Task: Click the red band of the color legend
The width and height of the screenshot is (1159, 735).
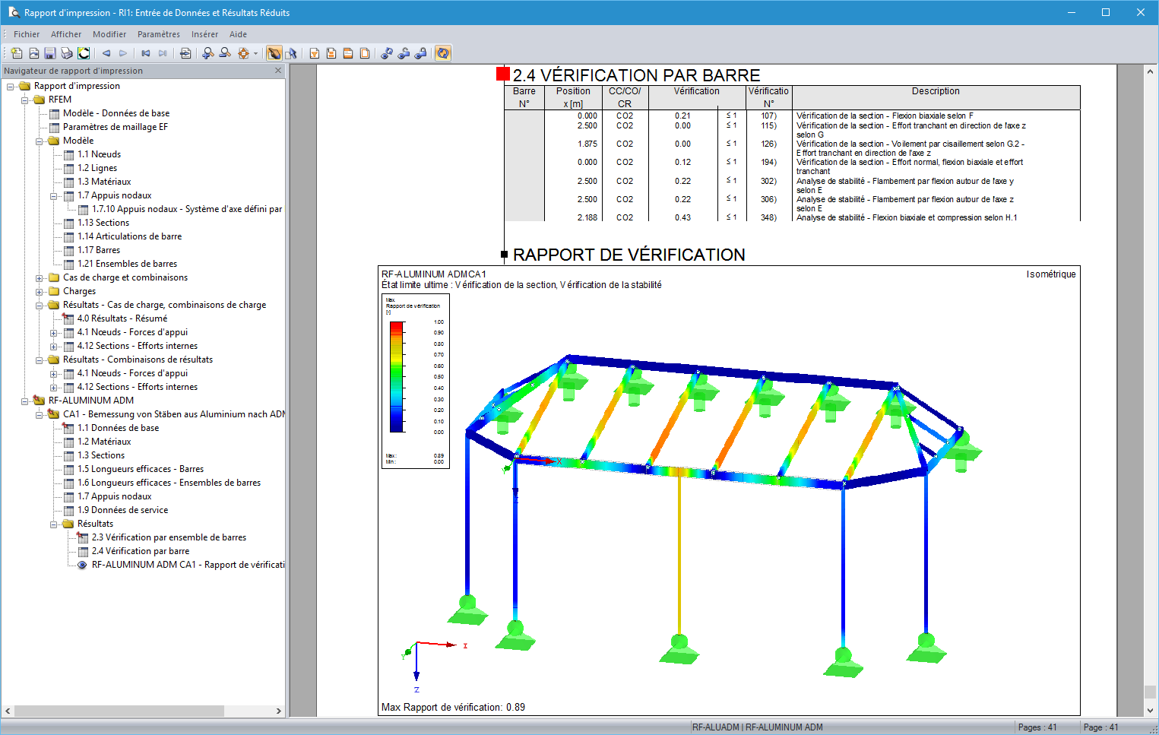Action: click(397, 327)
